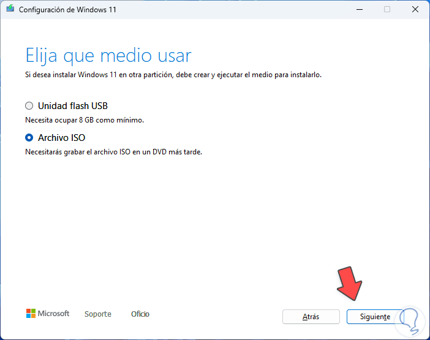Click the Windows 11 setup title bar icon
Viewport: 430px width, 340px height.
point(10,9)
